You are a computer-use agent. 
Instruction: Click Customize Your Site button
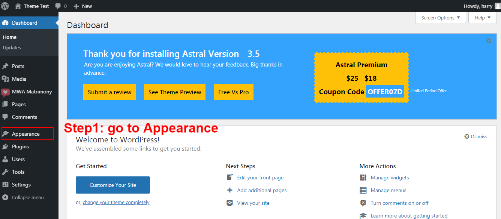pyautogui.click(x=113, y=185)
